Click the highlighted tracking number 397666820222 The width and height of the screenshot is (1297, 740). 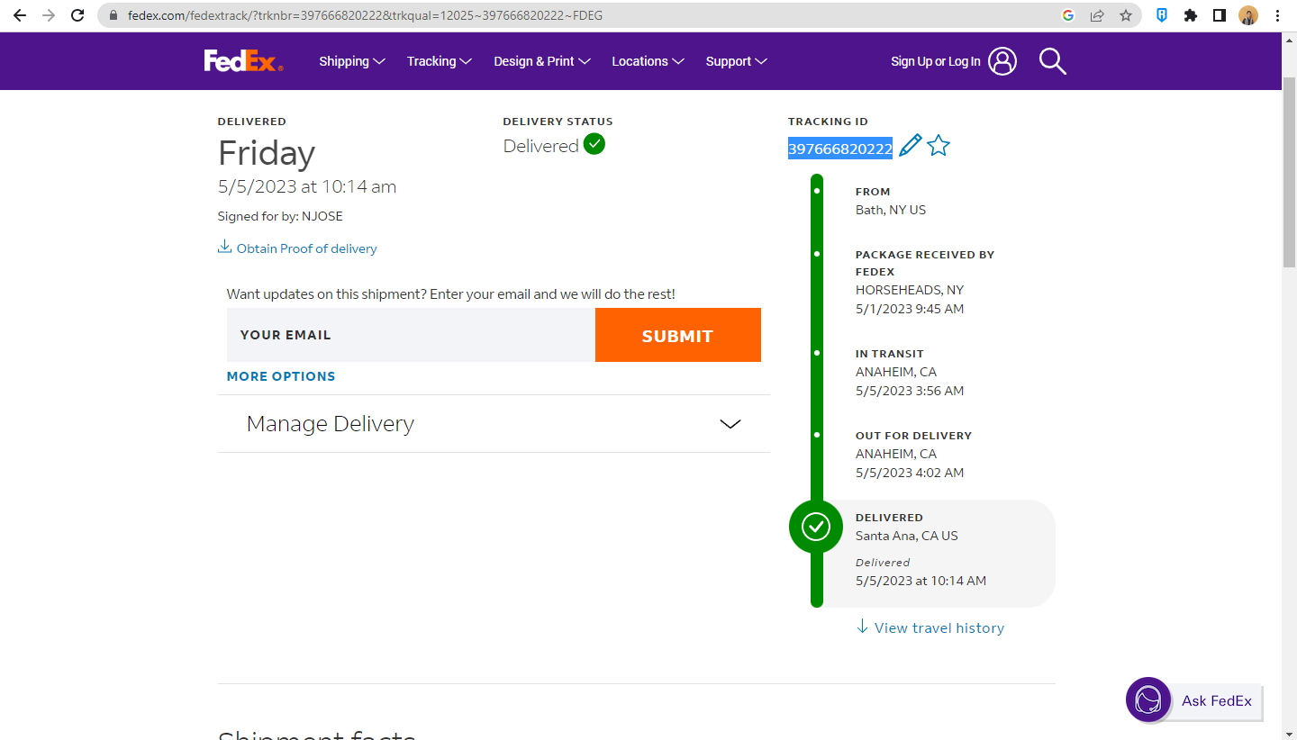click(840, 149)
